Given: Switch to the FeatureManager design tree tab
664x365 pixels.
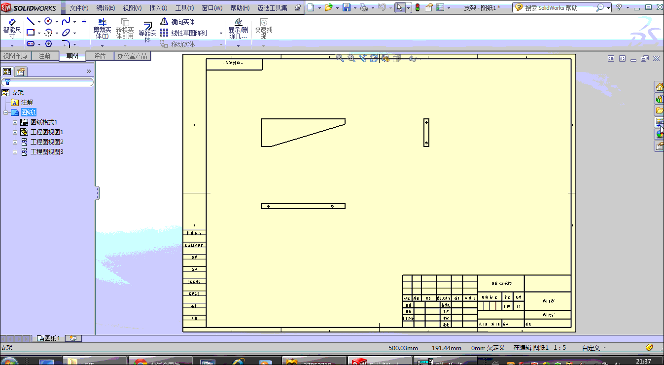Looking at the screenshot, I should [7, 72].
